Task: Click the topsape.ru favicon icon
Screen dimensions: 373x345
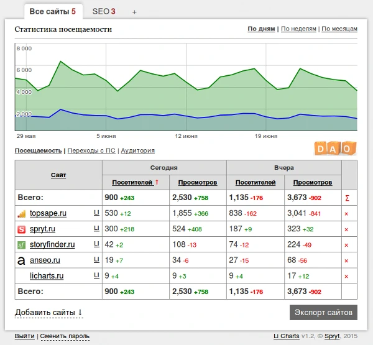Action: (21, 214)
